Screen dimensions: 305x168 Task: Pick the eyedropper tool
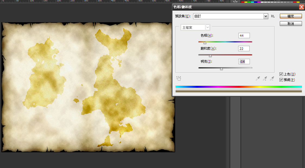tap(258, 78)
